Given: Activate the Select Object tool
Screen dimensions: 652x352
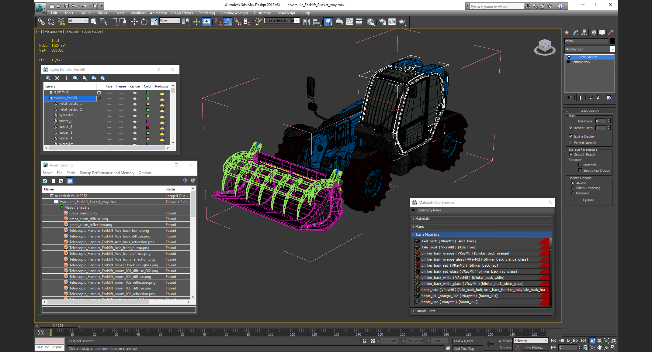Looking at the screenshot, I should pyautogui.click(x=94, y=22).
